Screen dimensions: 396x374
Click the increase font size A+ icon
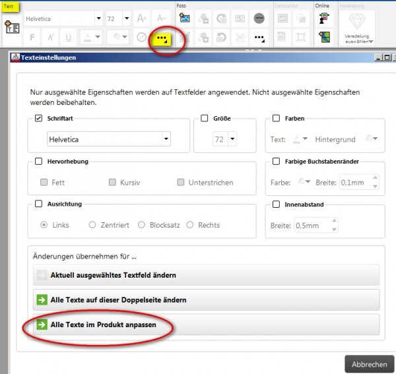(x=141, y=18)
